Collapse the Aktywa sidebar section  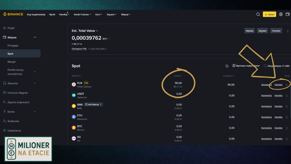(35, 37)
